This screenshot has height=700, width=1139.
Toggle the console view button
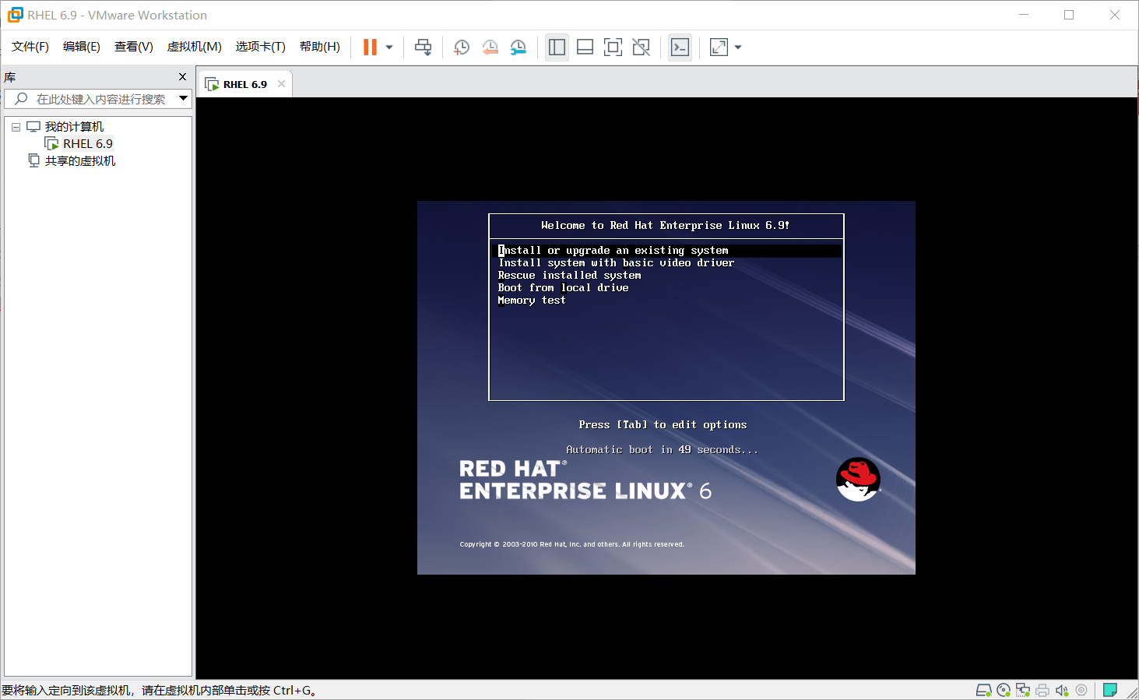point(680,47)
